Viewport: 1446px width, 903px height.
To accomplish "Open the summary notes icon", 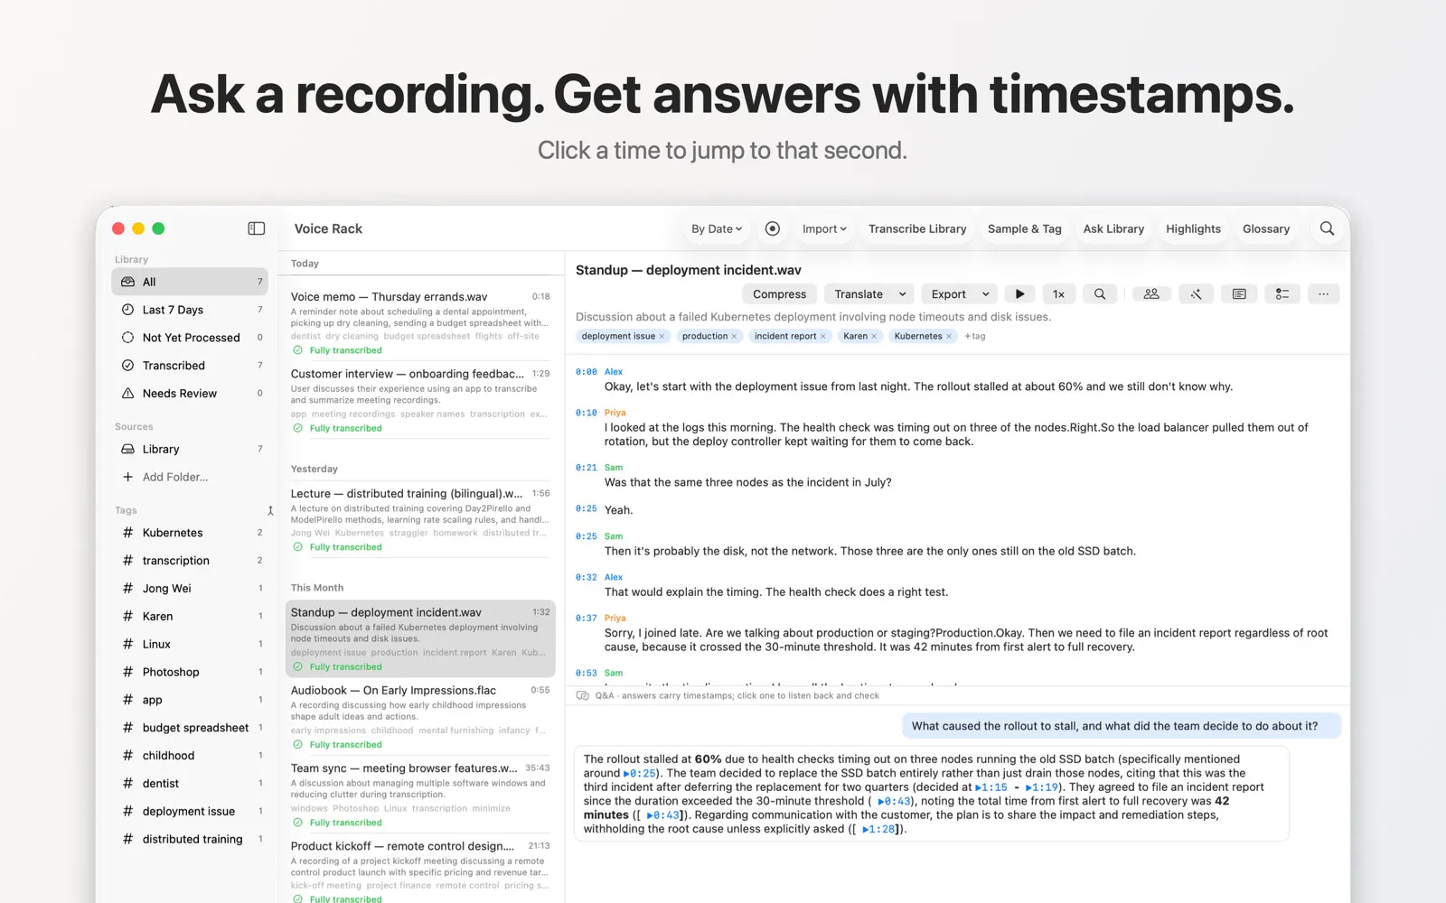I will click(x=1239, y=294).
